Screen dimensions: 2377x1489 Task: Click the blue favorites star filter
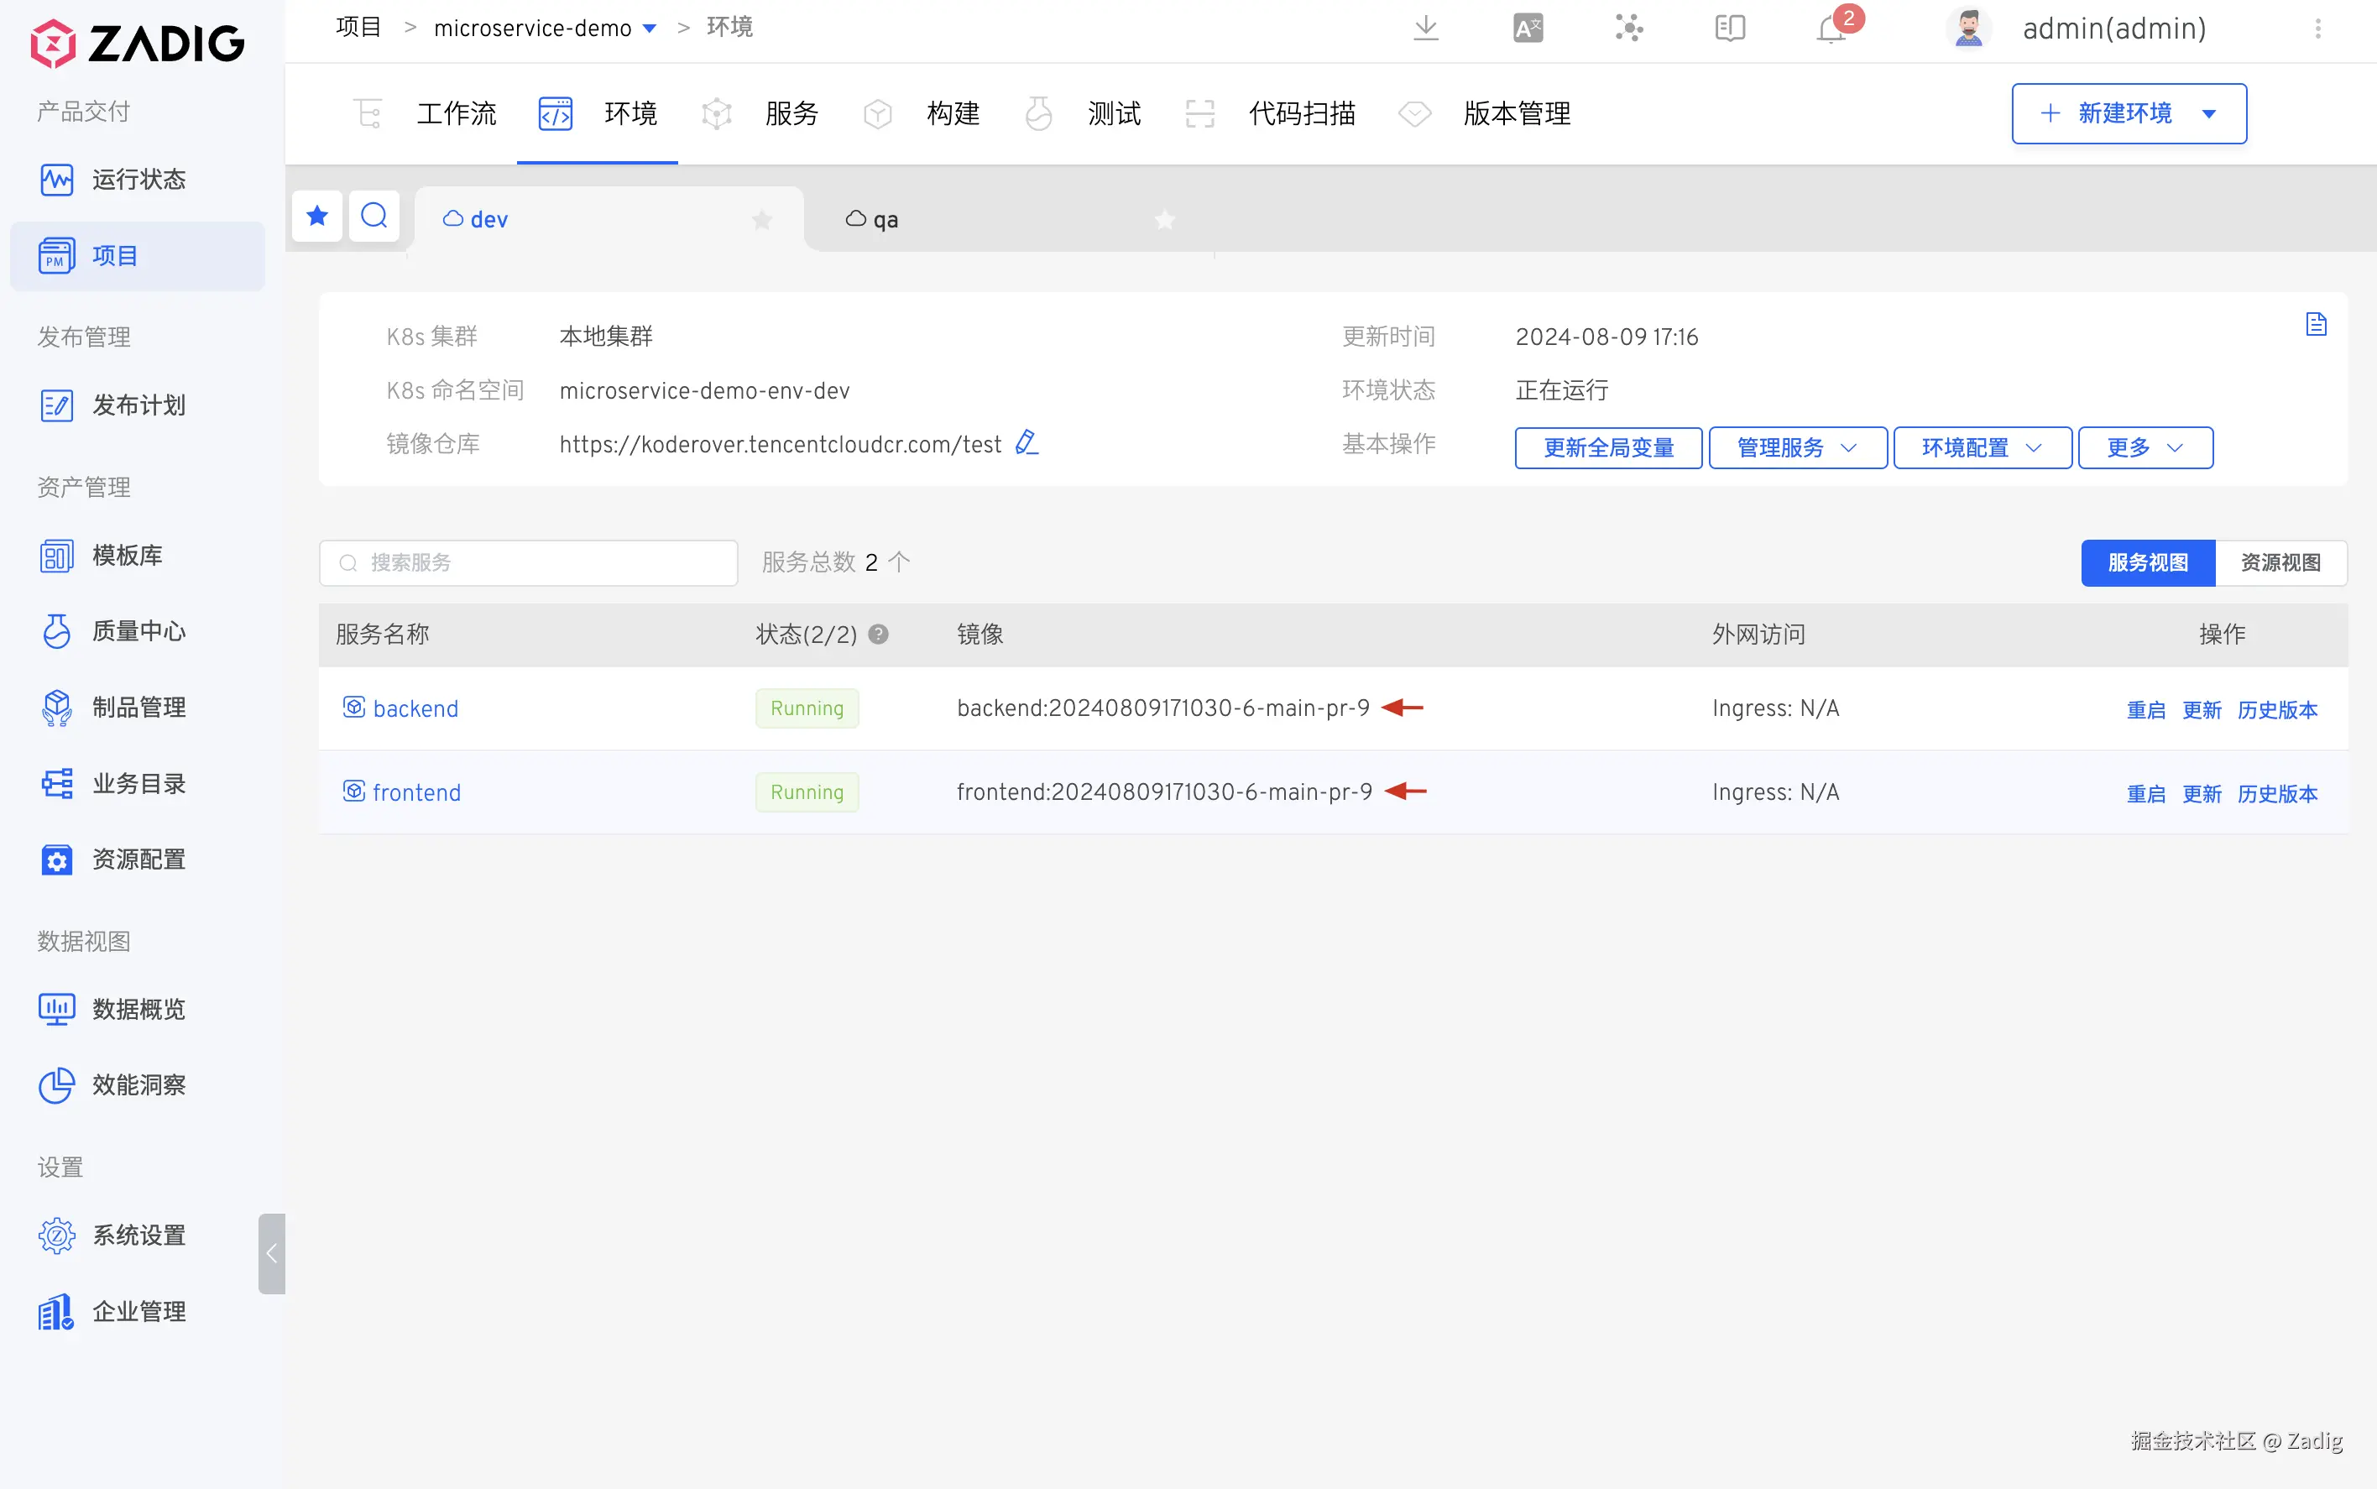tap(317, 216)
